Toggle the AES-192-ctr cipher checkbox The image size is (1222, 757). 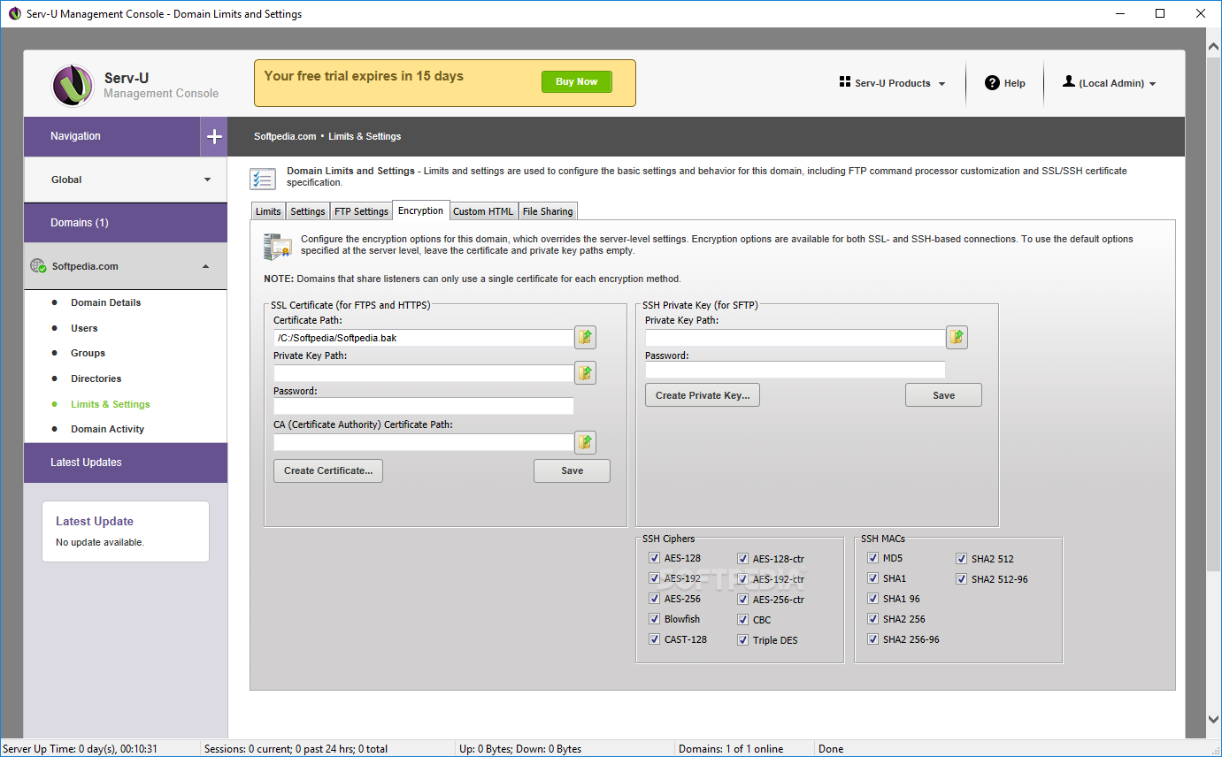[x=742, y=579]
